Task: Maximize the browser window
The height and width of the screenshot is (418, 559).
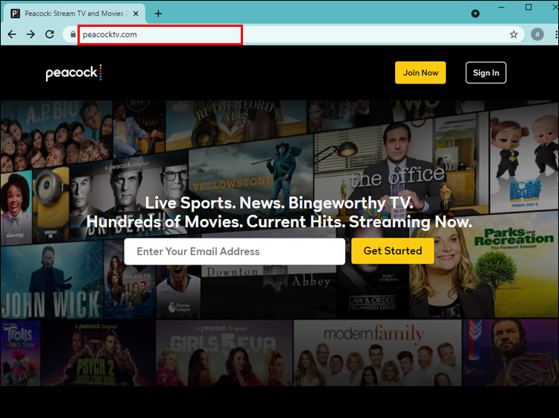Action: coord(528,7)
